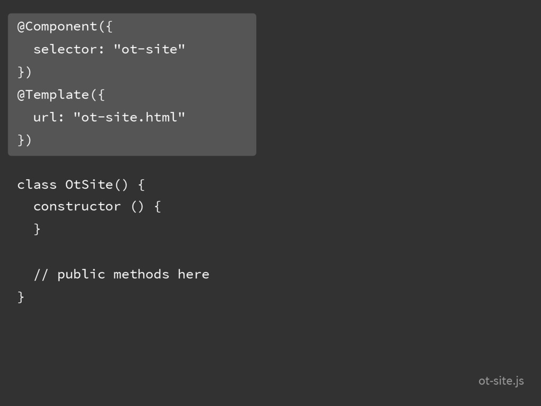Screen dimensions: 541x406
Task: Click the selector "ot-site" text
Action: [x=109, y=49]
